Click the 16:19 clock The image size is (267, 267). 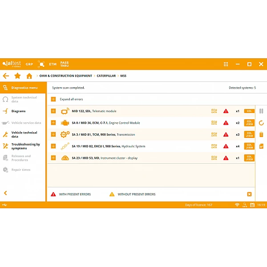click(x=261, y=205)
